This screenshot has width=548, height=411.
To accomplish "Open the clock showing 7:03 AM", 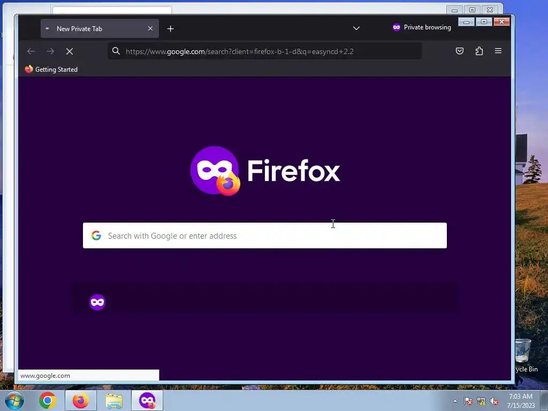I will (x=521, y=401).
